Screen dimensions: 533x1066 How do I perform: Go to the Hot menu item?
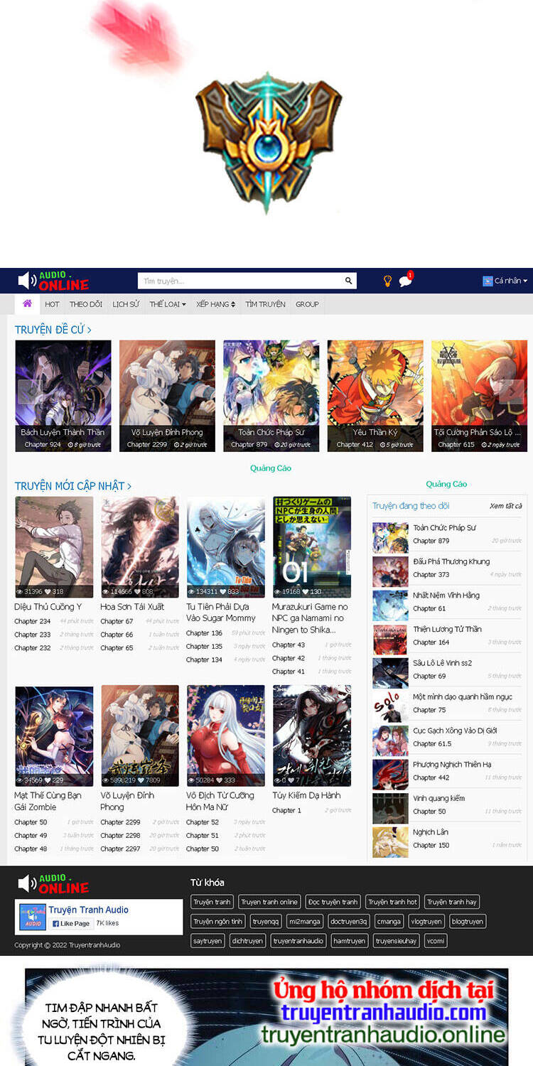coord(52,304)
